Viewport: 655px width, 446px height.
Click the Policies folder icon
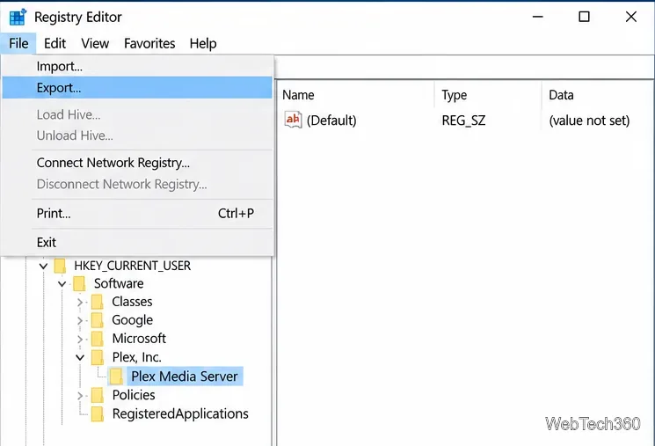pos(97,395)
